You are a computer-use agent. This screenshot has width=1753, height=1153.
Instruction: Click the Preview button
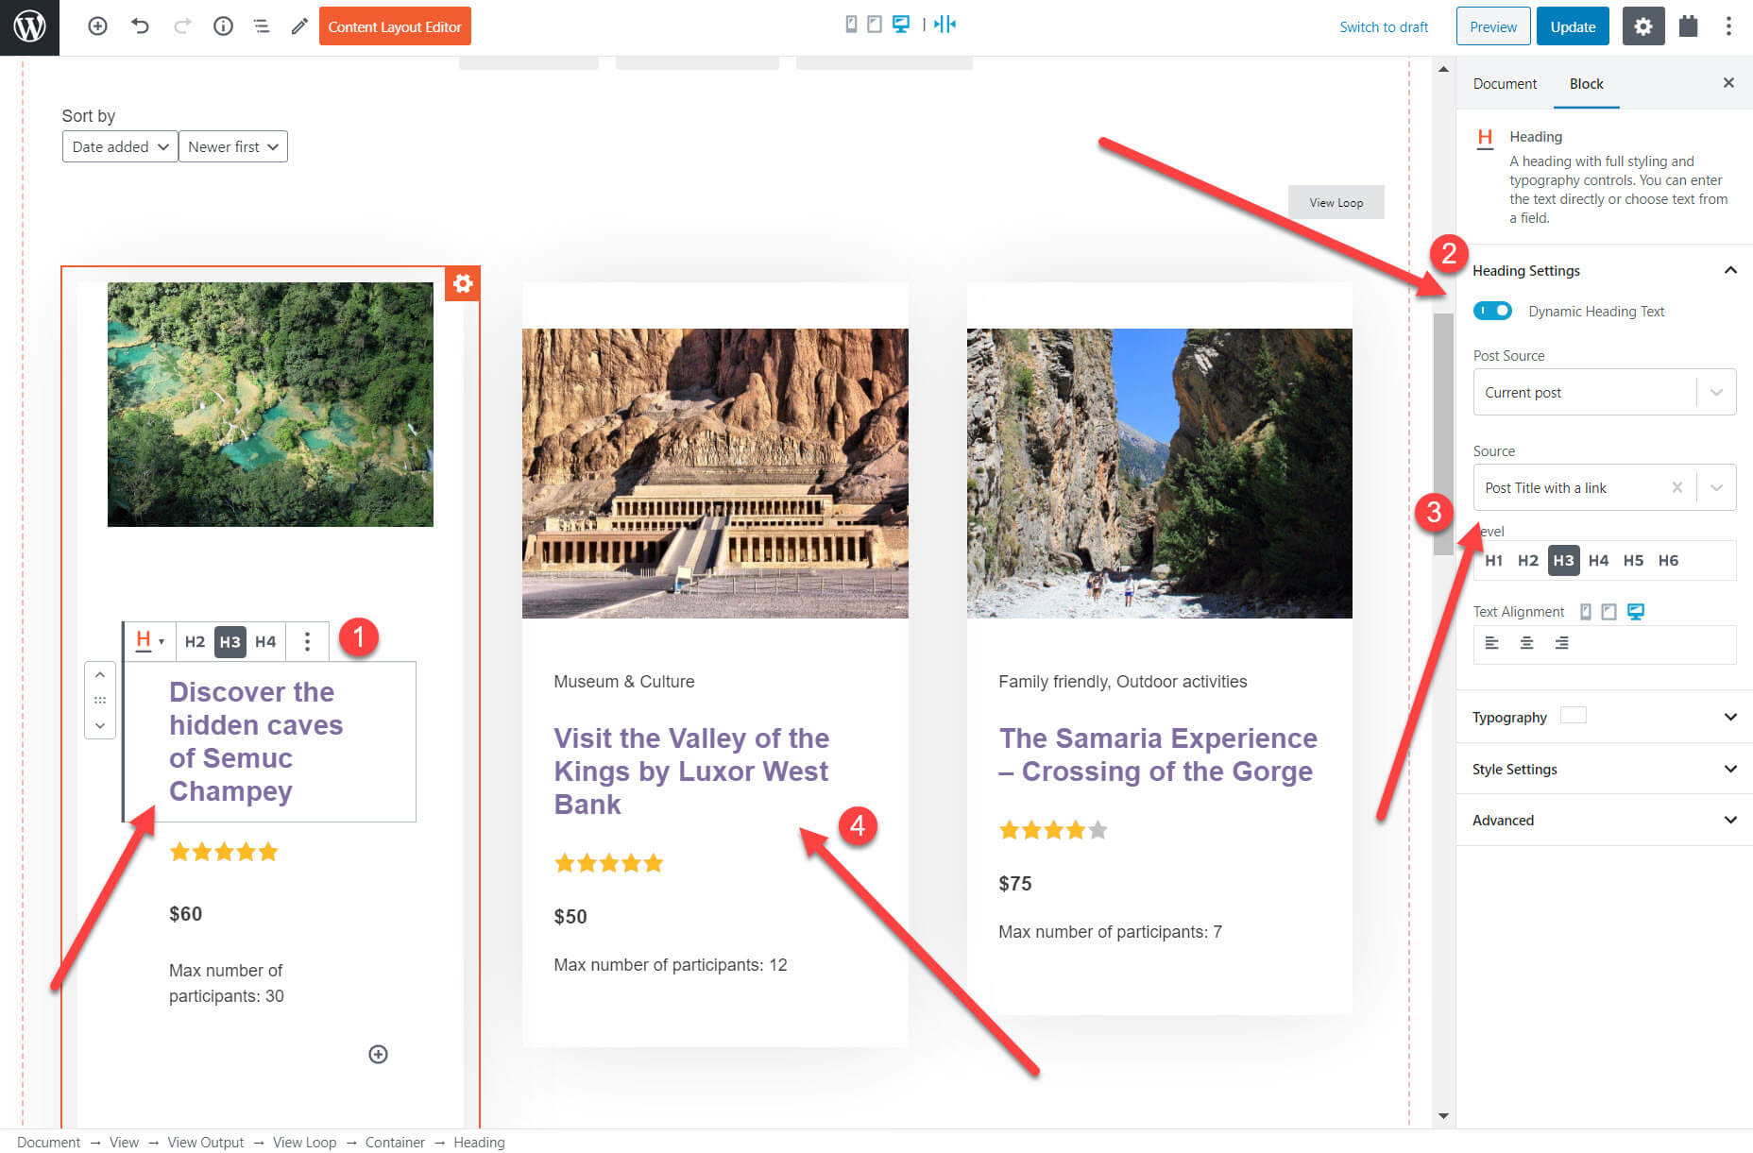pos(1493,26)
